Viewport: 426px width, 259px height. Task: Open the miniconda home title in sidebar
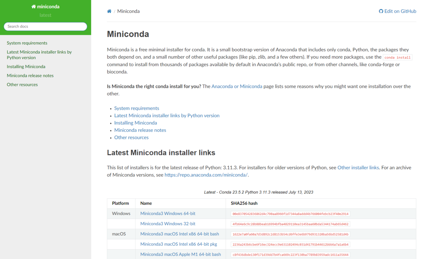pos(45,6)
